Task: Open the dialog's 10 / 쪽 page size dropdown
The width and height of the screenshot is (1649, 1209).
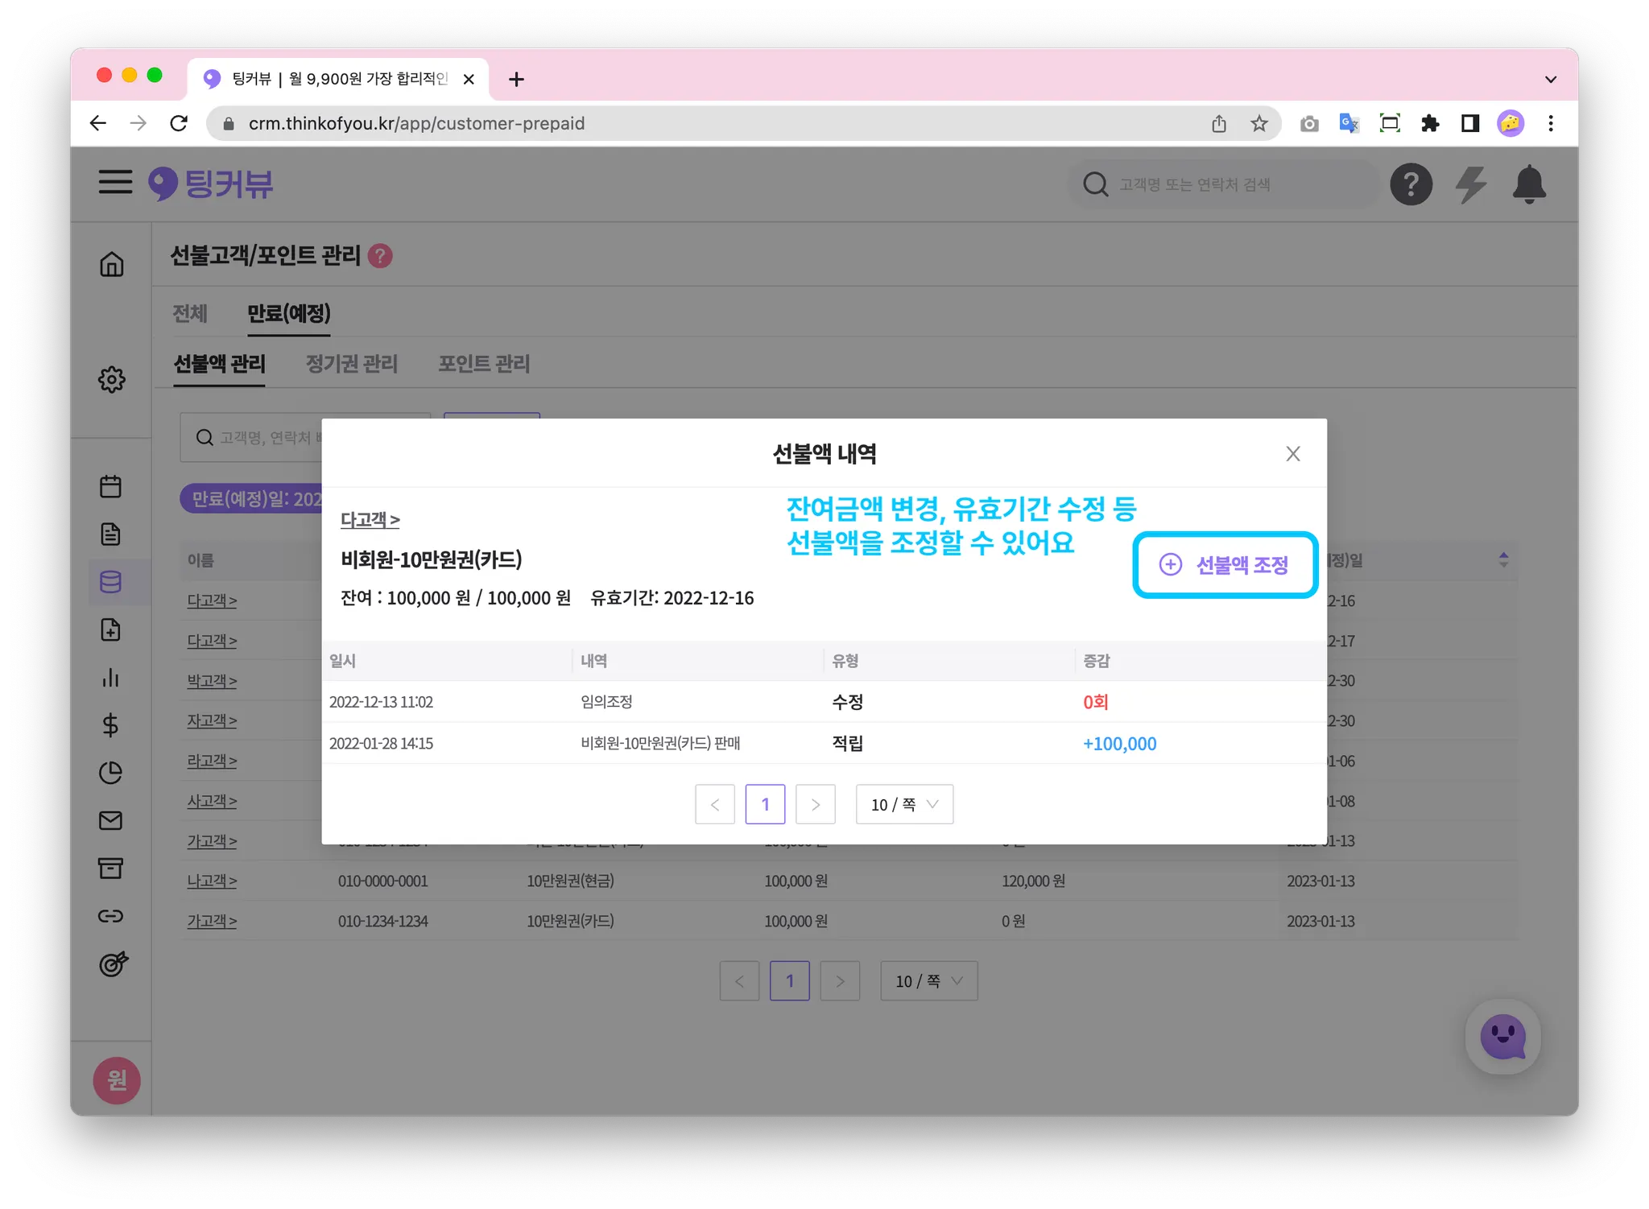Action: pos(904,804)
